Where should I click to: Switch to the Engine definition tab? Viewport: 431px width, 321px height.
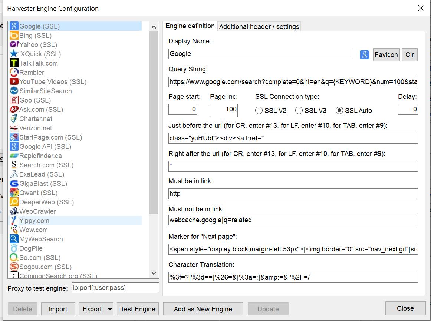tap(190, 26)
